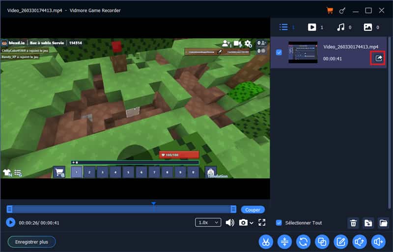This screenshot has height=252, width=393.
Task: Open the output folder icon
Action: coord(383,223)
